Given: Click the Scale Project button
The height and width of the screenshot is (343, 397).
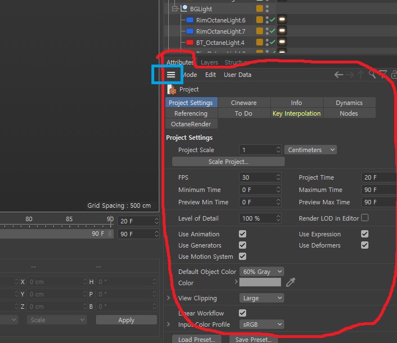Looking at the screenshot, I should [228, 162].
